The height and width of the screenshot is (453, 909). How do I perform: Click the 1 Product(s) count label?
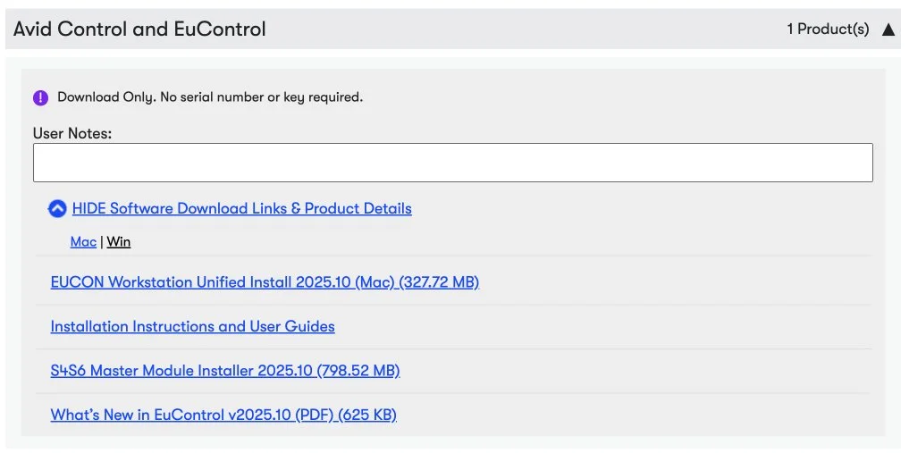tap(828, 29)
